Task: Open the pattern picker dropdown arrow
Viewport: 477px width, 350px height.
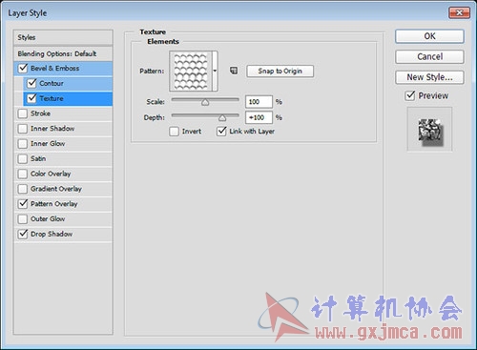Action: pyautogui.click(x=215, y=71)
